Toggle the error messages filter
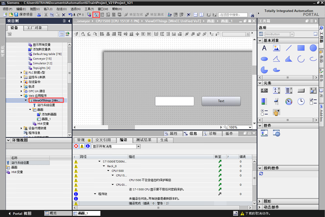 [x=76, y=146]
